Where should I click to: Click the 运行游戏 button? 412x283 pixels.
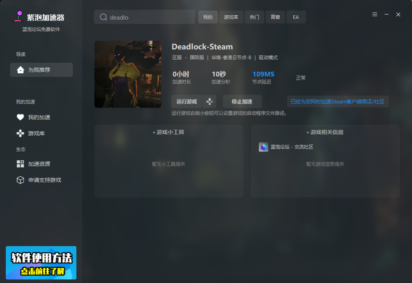coord(187,101)
